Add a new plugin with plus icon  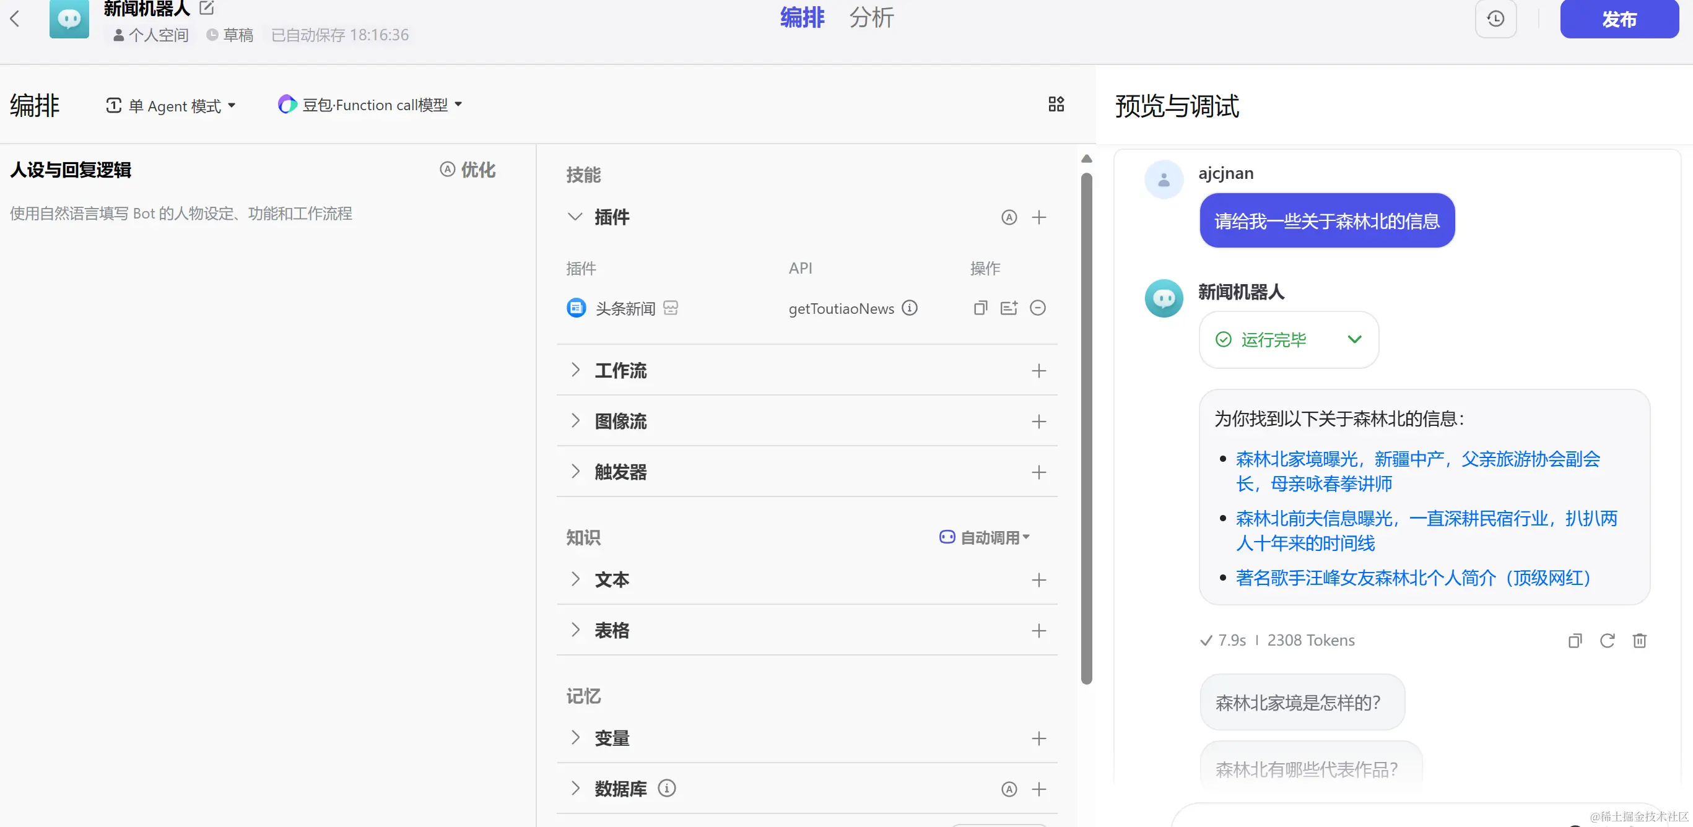(x=1038, y=217)
